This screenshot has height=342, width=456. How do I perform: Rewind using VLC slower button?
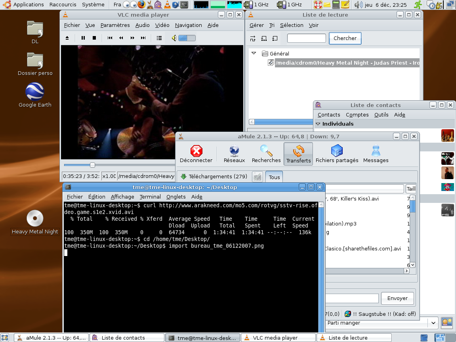point(121,38)
